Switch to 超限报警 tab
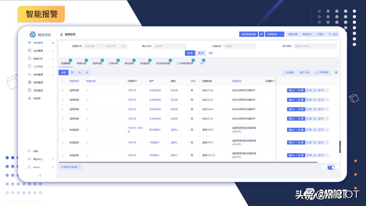This screenshot has height=206, width=366. [98, 63]
